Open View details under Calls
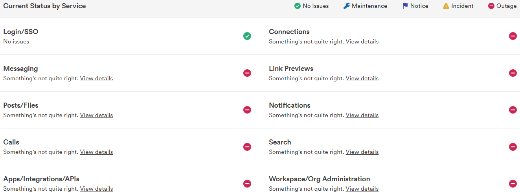This screenshot has height=195, width=520. 96,152
